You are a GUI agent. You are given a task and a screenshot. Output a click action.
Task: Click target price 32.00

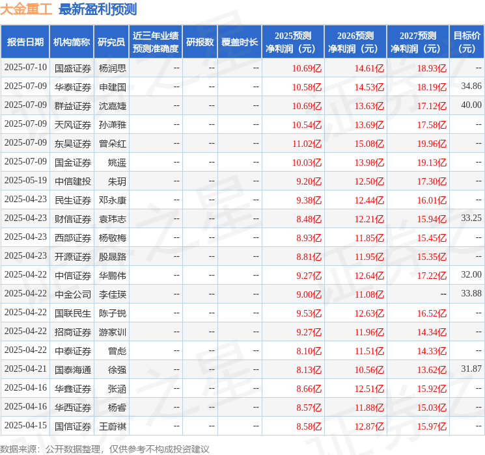click(471, 274)
